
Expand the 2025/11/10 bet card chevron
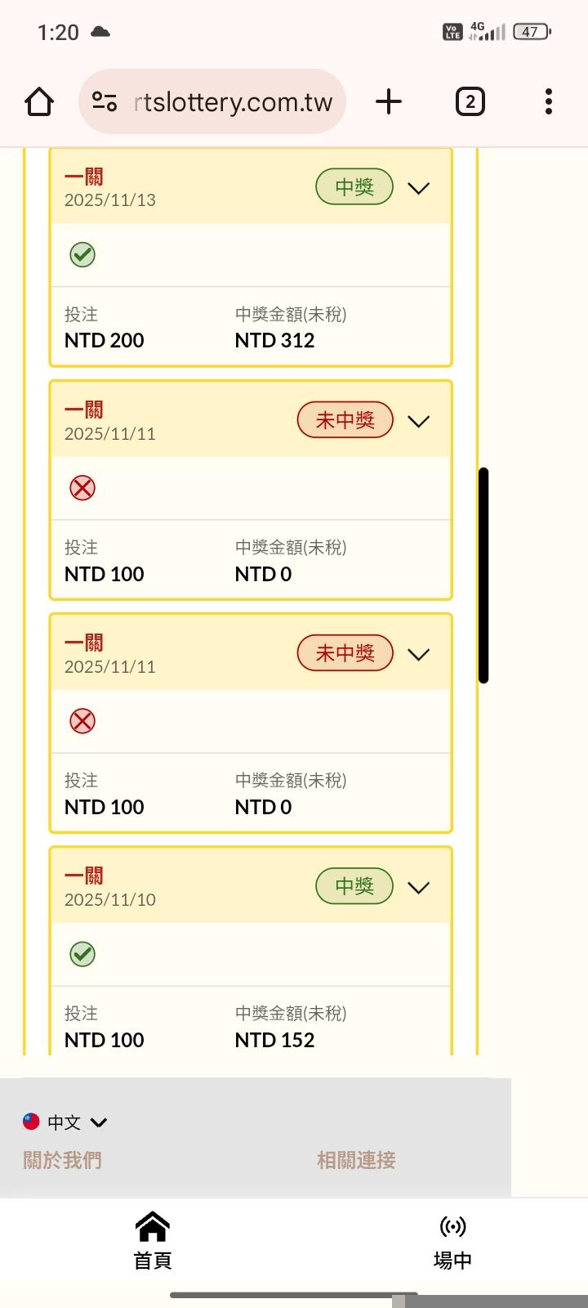click(418, 888)
